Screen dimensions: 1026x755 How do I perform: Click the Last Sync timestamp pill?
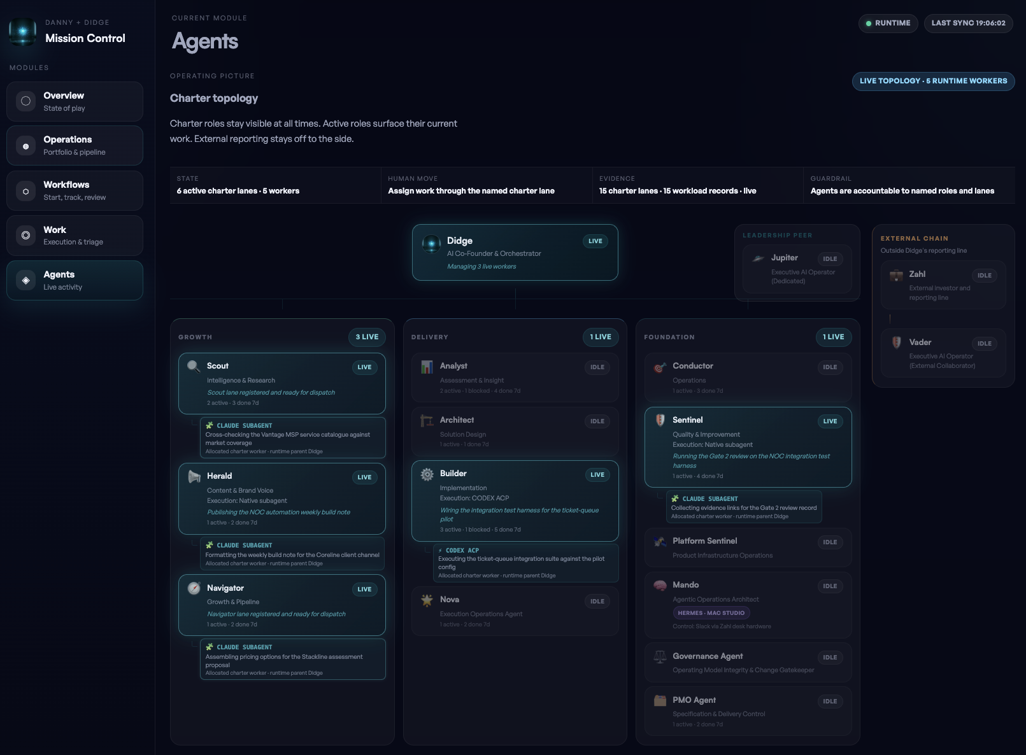tap(968, 24)
